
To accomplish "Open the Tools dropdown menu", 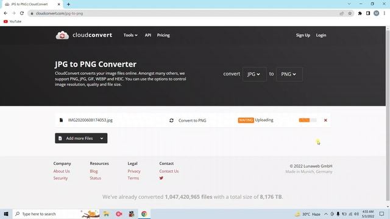I will coord(130,35).
